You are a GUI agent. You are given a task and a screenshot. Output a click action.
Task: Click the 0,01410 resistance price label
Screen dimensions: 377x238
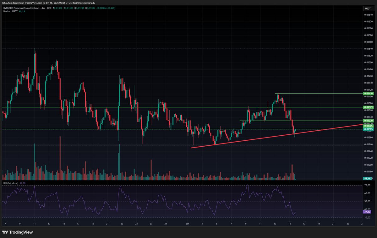368,93
